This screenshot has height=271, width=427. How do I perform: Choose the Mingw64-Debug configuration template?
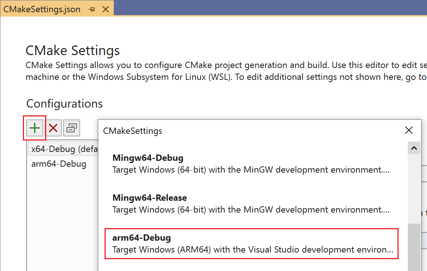[x=148, y=158]
